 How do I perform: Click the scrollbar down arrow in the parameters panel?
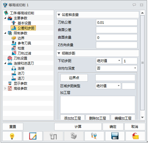[x=142, y=118]
